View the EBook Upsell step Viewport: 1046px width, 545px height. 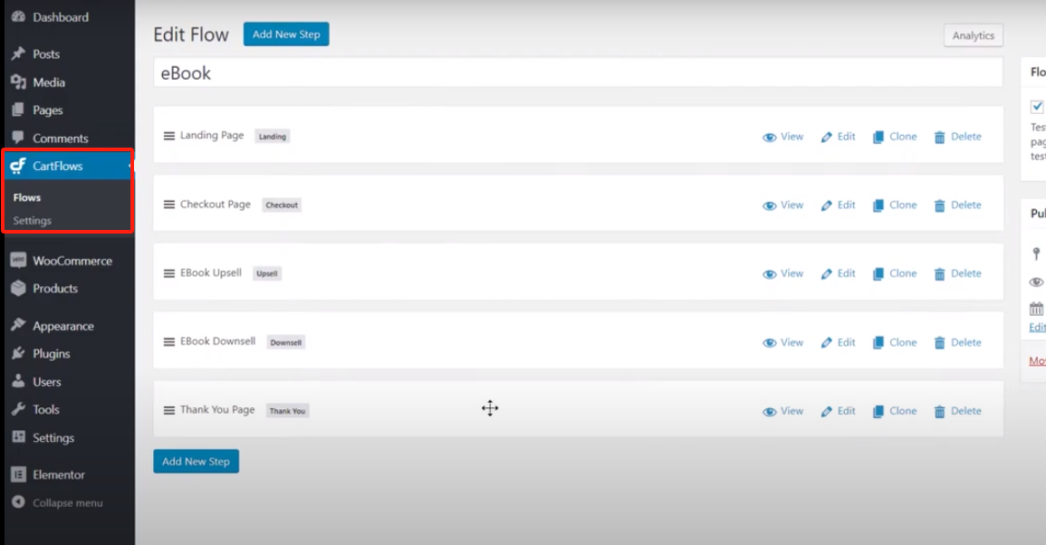[x=783, y=273]
